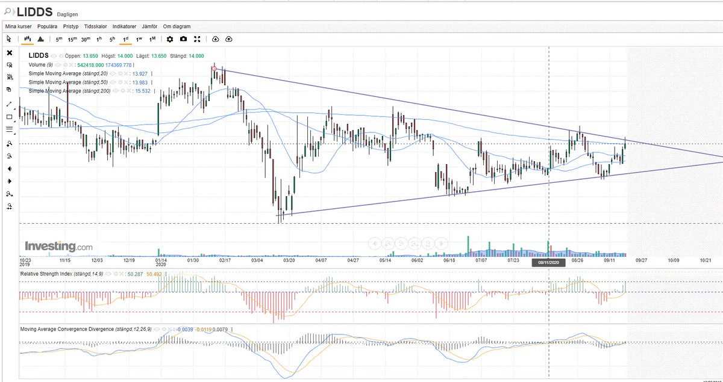Open the Mina kurser menu
This screenshot has height=382, width=723.
[18, 26]
